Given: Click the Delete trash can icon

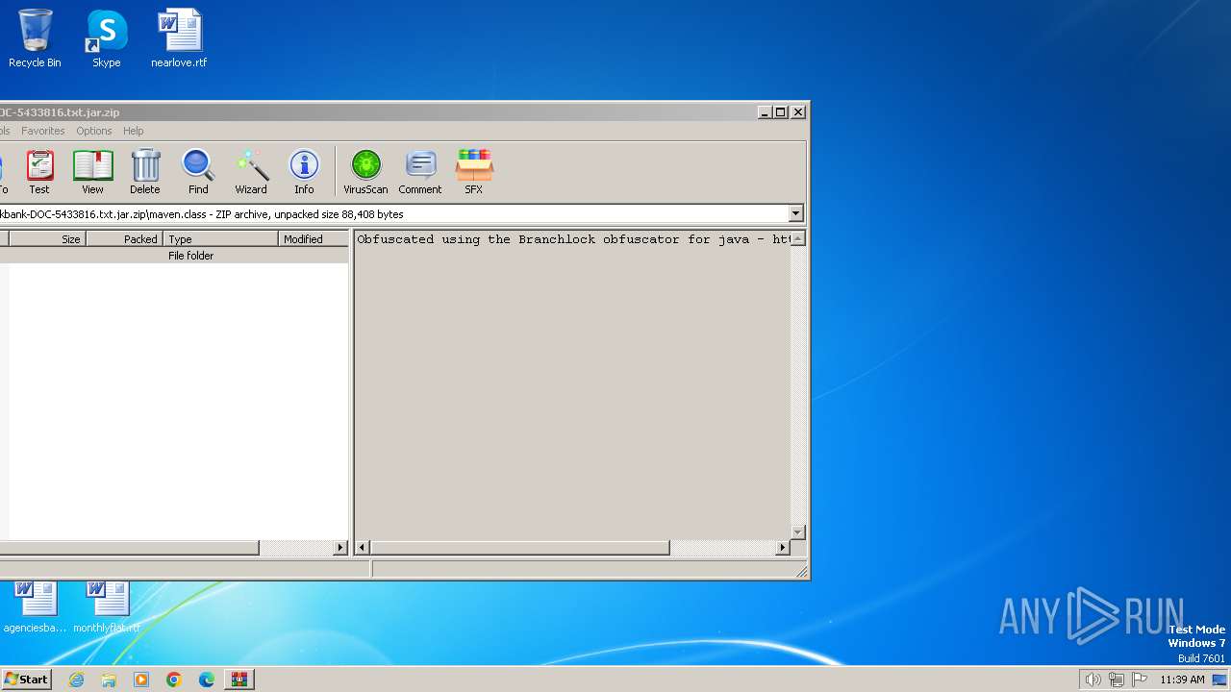Looking at the screenshot, I should click(x=145, y=172).
